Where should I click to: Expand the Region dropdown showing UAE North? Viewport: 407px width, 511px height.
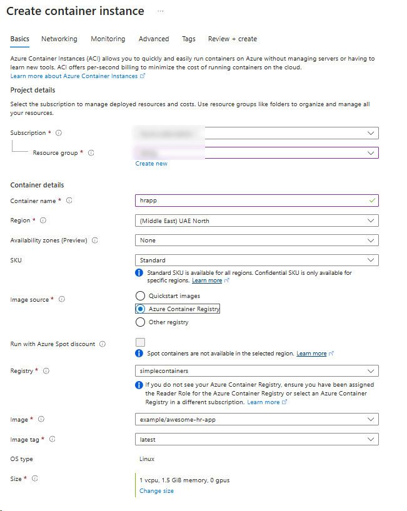coord(257,221)
